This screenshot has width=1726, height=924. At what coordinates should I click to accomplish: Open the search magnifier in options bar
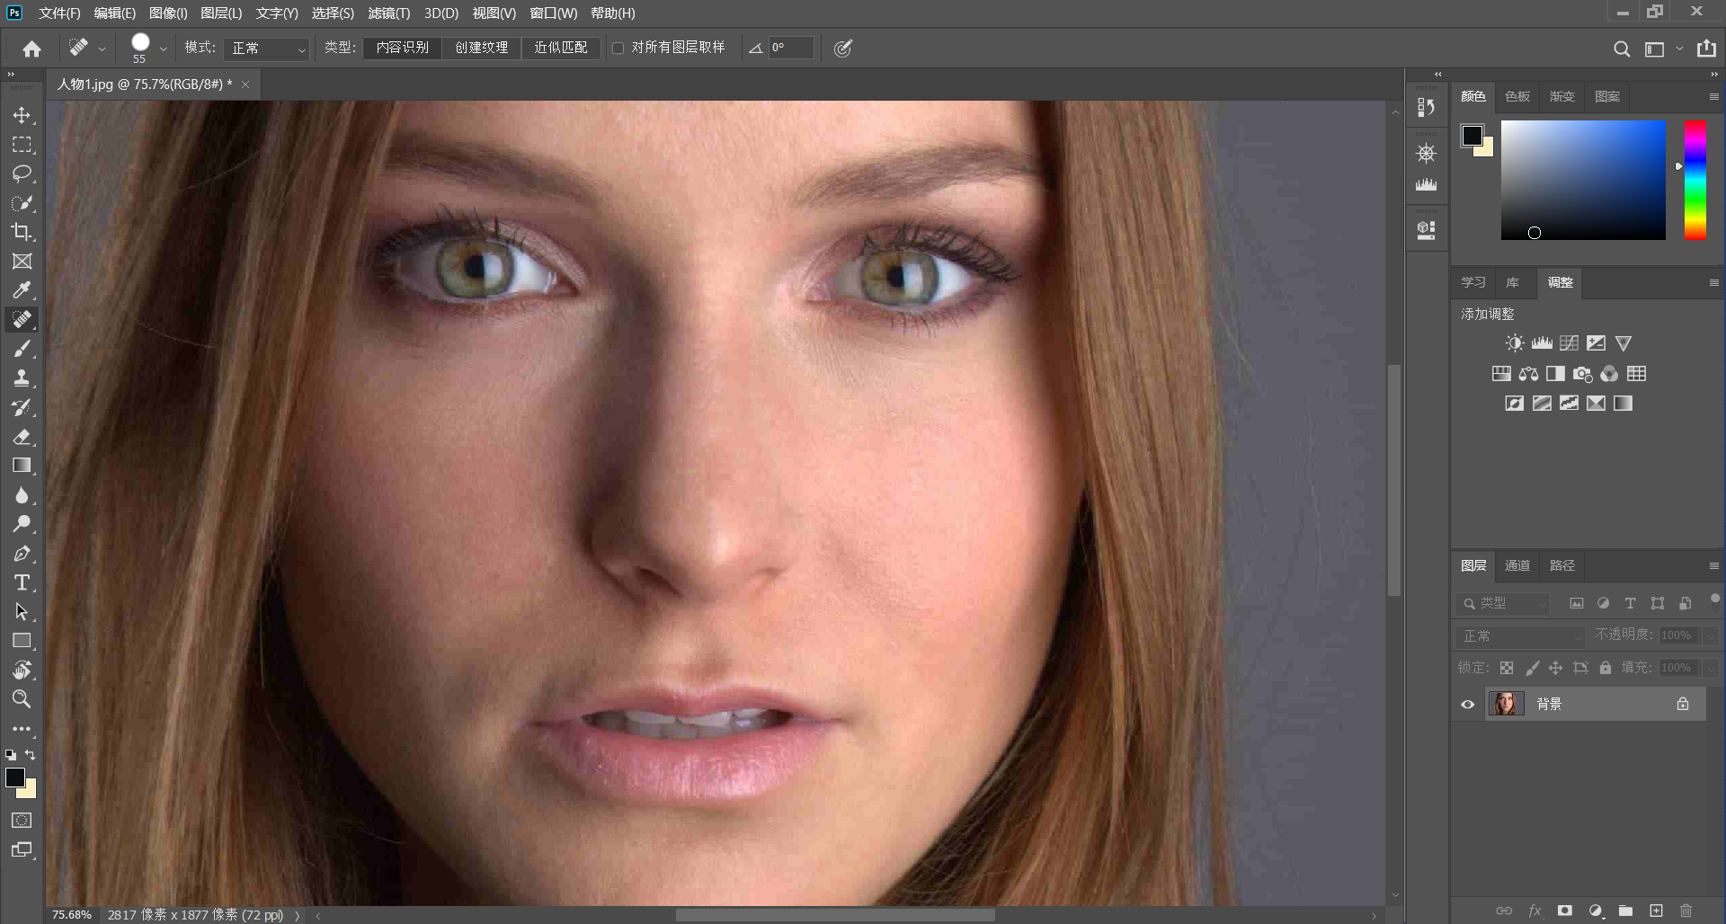pos(1621,49)
